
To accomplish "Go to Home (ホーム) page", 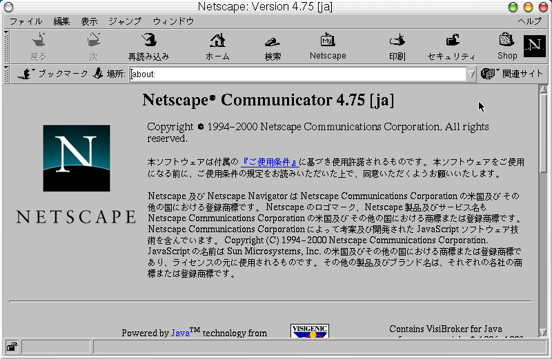I will click(217, 47).
